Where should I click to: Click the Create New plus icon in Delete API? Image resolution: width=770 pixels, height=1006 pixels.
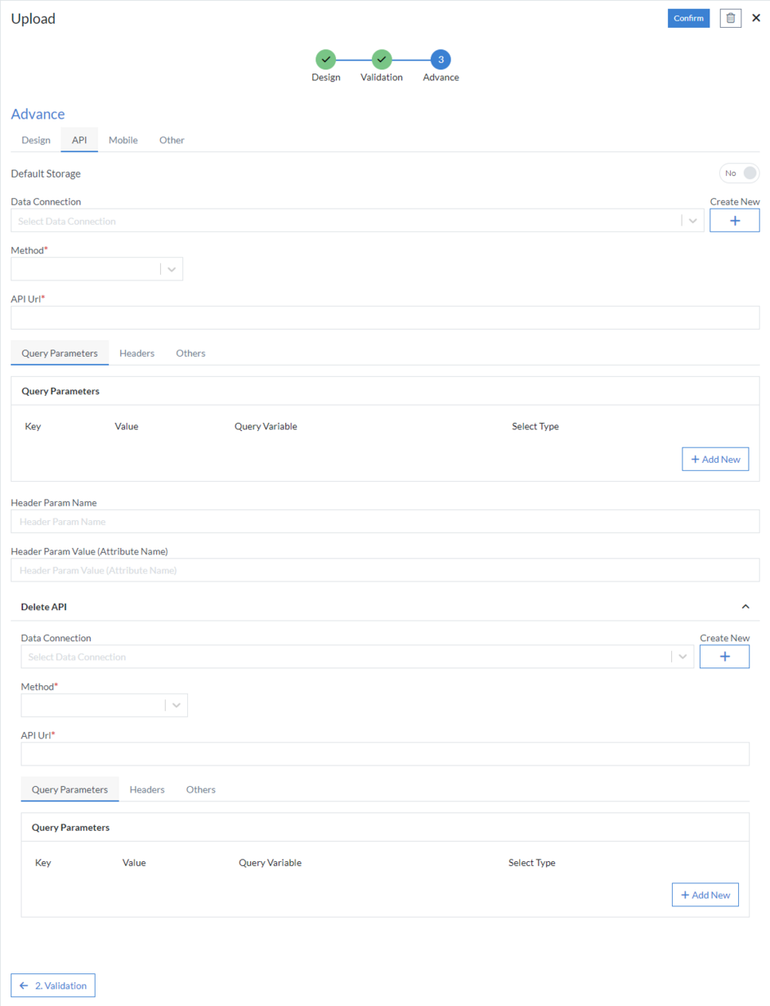pyautogui.click(x=724, y=656)
